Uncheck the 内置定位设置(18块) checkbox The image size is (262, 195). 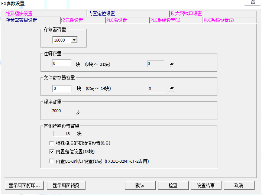(x=52, y=152)
